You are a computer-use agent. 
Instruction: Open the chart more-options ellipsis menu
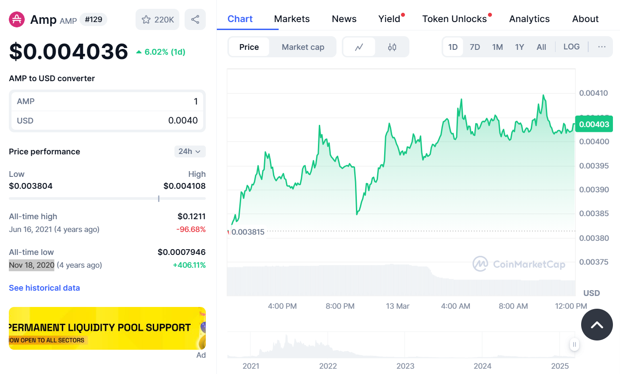click(x=601, y=46)
